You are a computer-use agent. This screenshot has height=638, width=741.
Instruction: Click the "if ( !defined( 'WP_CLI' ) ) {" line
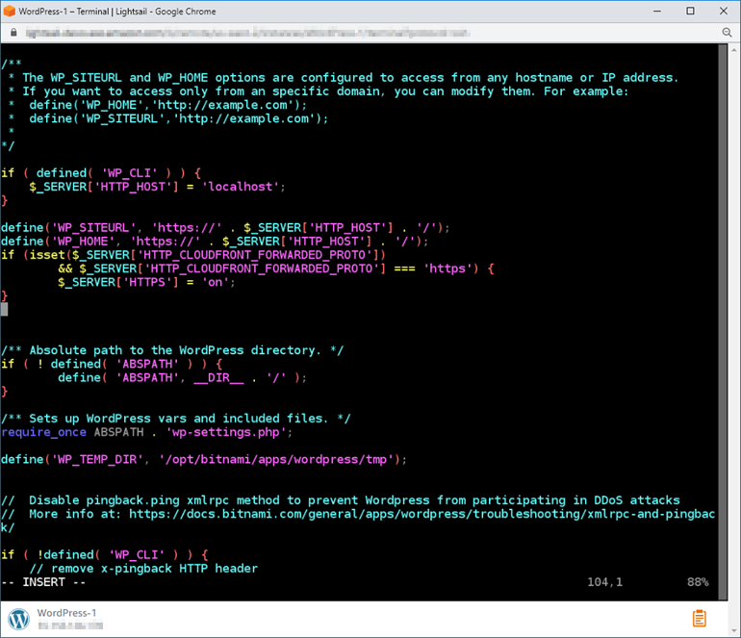point(105,555)
